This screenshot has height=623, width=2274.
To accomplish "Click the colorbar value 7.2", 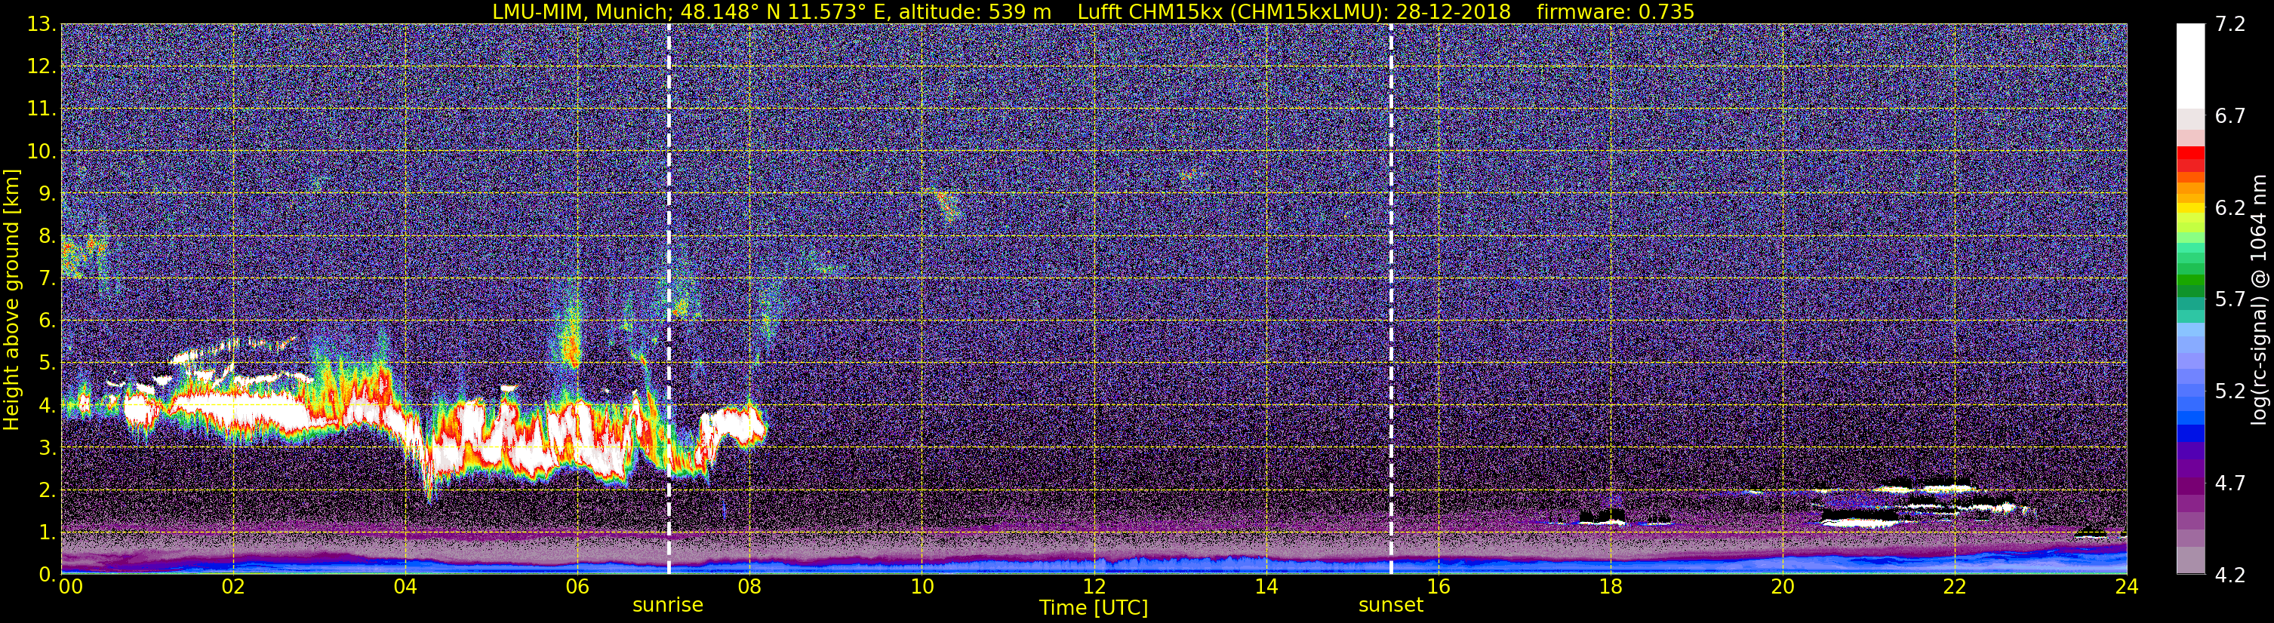I will (2230, 24).
